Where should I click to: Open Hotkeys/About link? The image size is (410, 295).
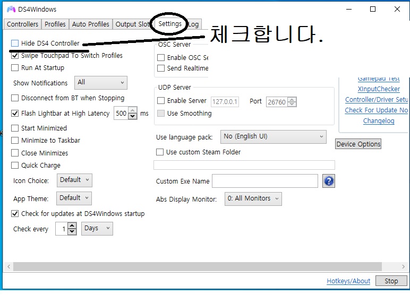click(x=348, y=281)
